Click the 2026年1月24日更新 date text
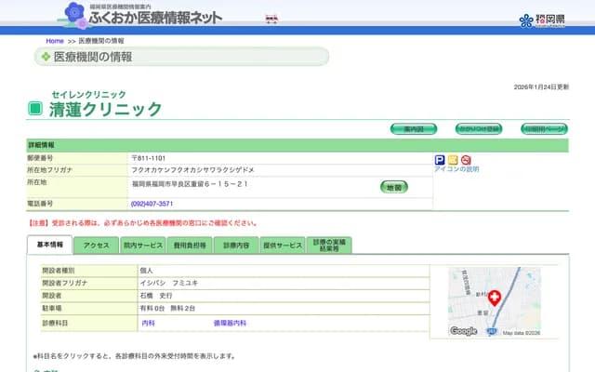595x372 pixels. 541,87
